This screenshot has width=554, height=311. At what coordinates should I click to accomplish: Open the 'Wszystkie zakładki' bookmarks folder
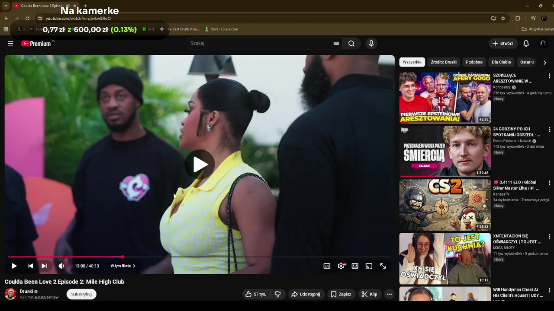click(538, 29)
